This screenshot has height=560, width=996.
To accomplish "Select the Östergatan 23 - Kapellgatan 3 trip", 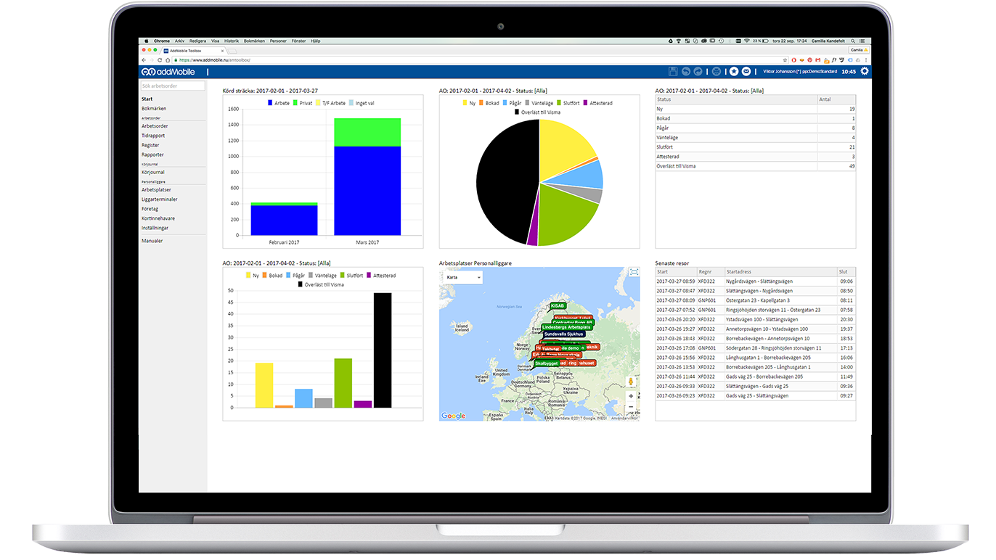I will [x=755, y=300].
